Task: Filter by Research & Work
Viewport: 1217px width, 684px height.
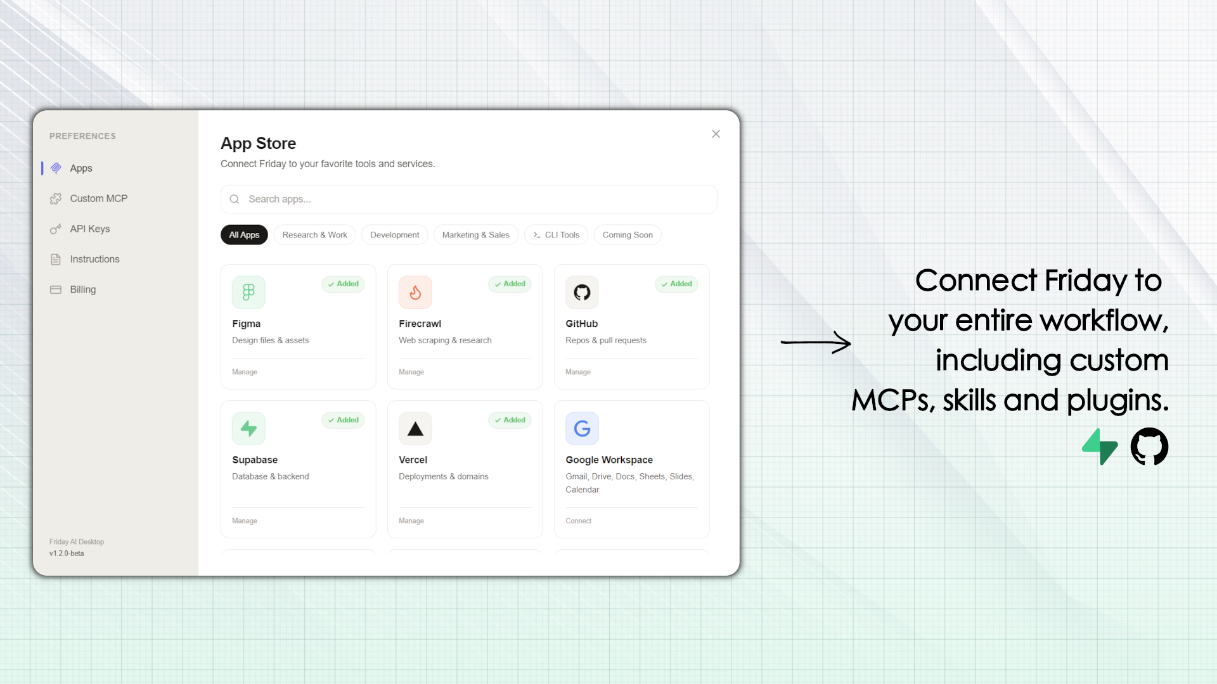Action: point(315,235)
